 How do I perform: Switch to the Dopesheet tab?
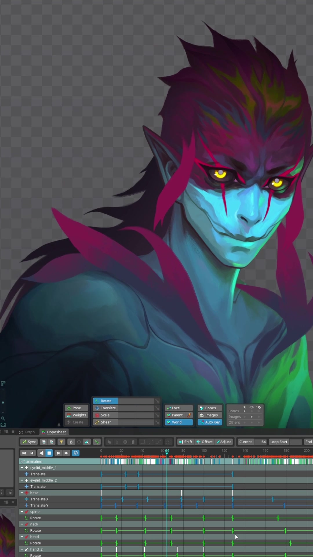pos(54,432)
